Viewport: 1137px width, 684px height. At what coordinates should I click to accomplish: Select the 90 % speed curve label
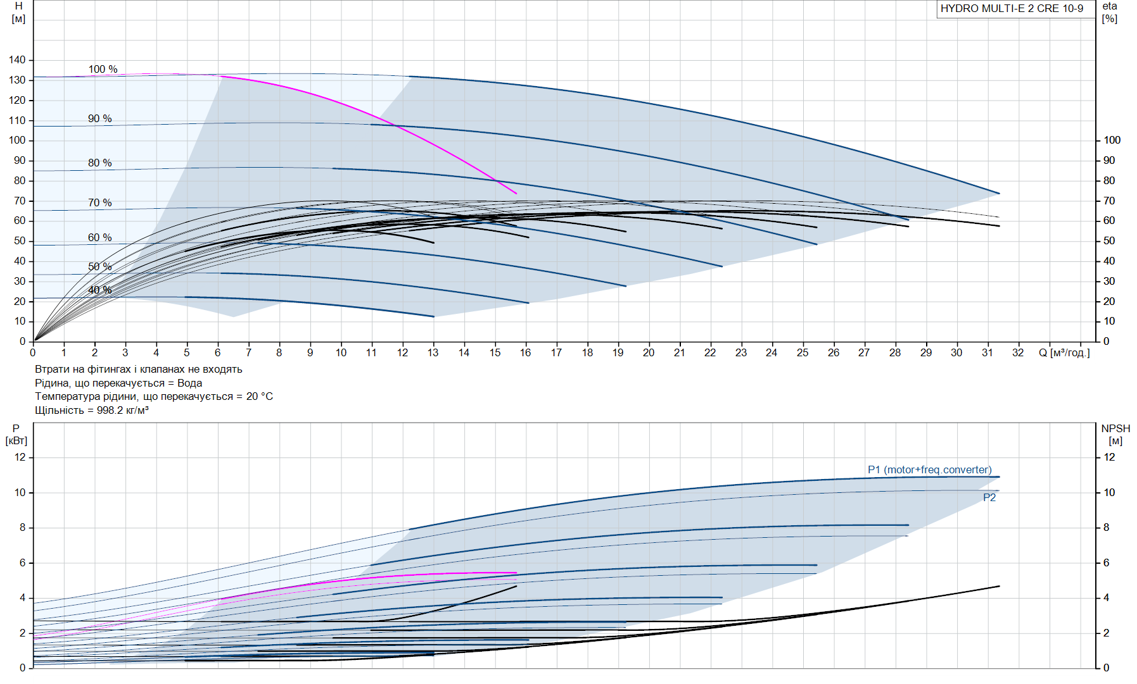(x=99, y=118)
